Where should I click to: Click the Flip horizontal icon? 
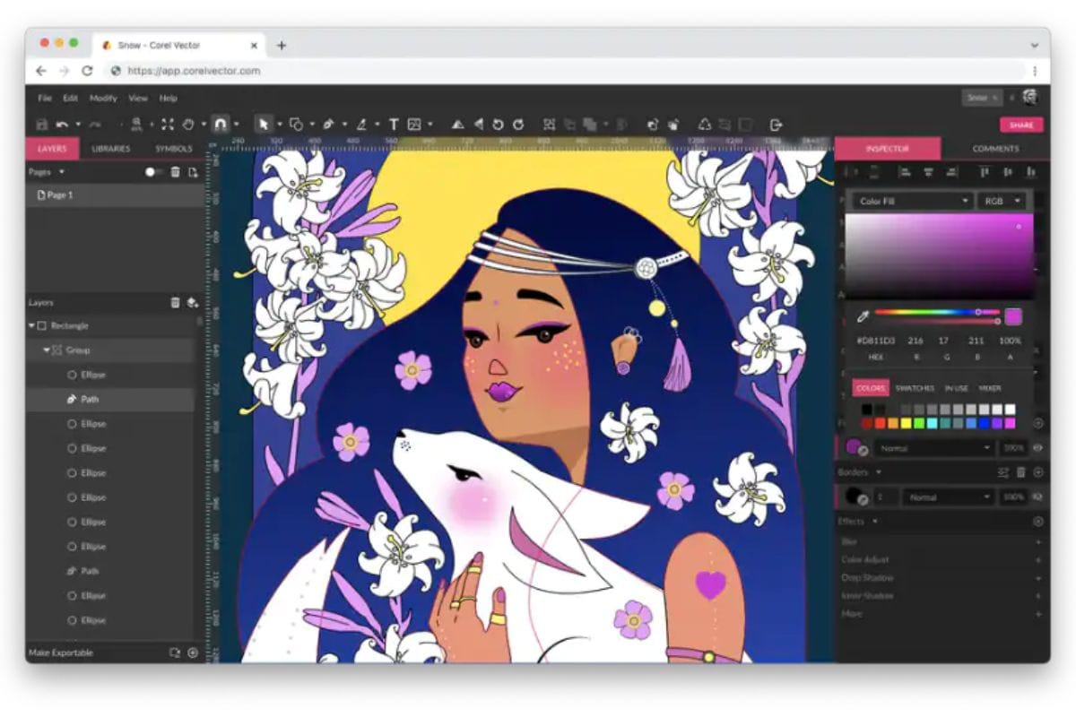pyautogui.click(x=479, y=125)
